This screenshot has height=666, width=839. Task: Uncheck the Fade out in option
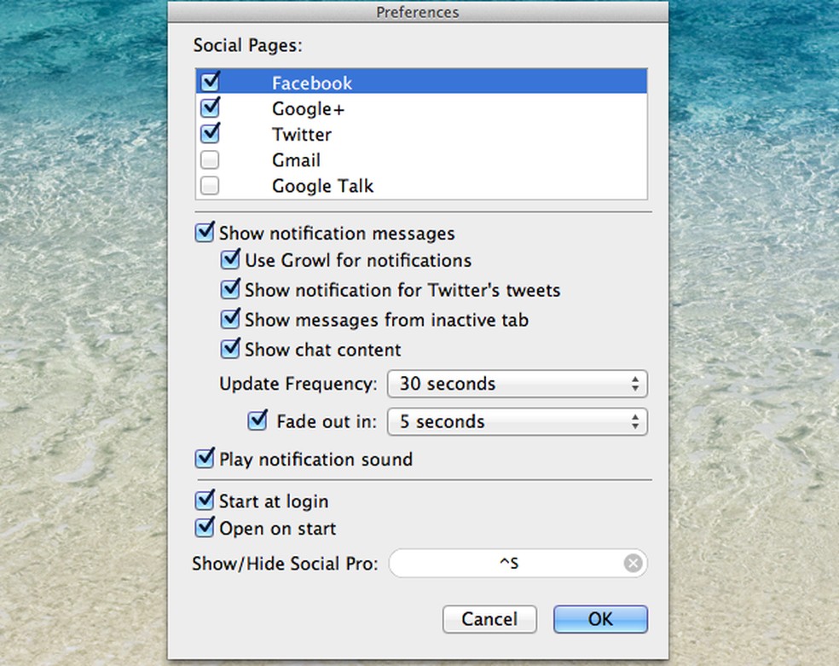(x=257, y=420)
